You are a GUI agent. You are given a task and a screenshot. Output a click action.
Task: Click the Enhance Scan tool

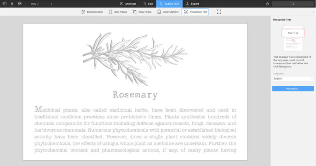coord(92,12)
